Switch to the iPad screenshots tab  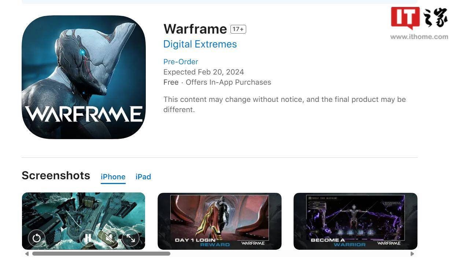pyautogui.click(x=143, y=177)
